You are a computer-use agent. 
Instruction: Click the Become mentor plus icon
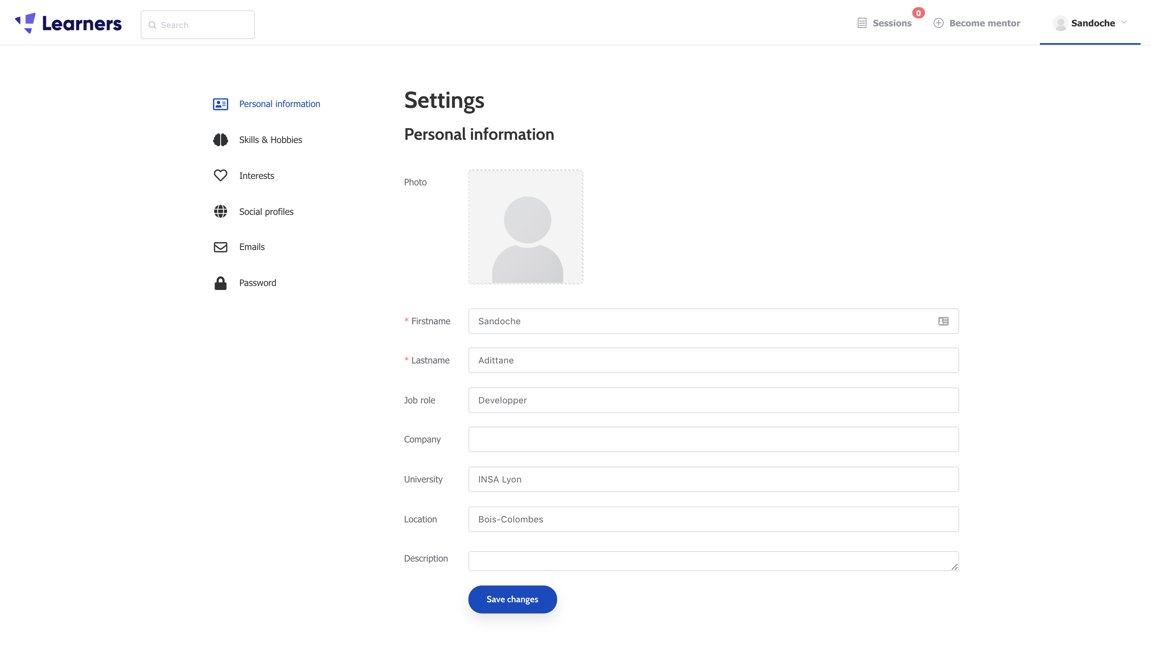click(x=938, y=23)
